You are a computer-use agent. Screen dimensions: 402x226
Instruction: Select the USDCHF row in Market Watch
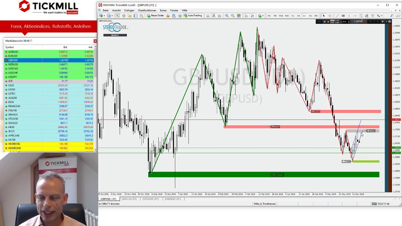click(49, 73)
